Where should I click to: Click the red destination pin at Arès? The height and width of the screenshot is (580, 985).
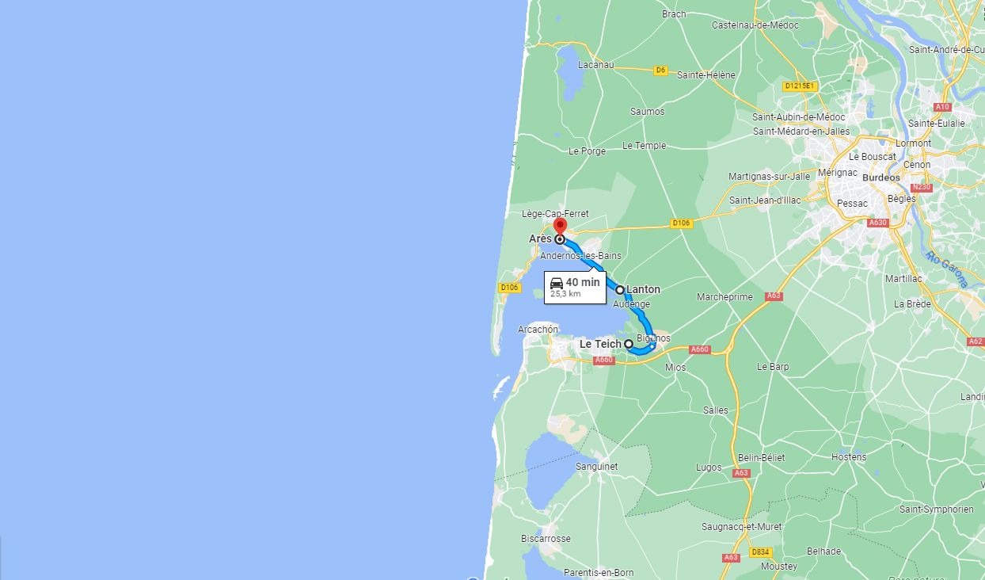click(559, 227)
